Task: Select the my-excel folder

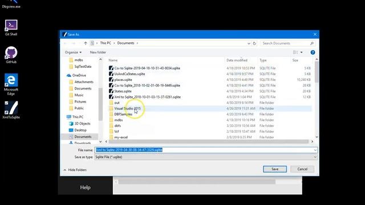Action: tap(119, 137)
